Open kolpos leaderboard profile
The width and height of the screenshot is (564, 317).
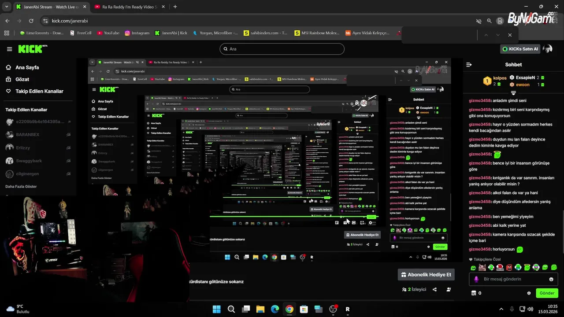(x=500, y=78)
